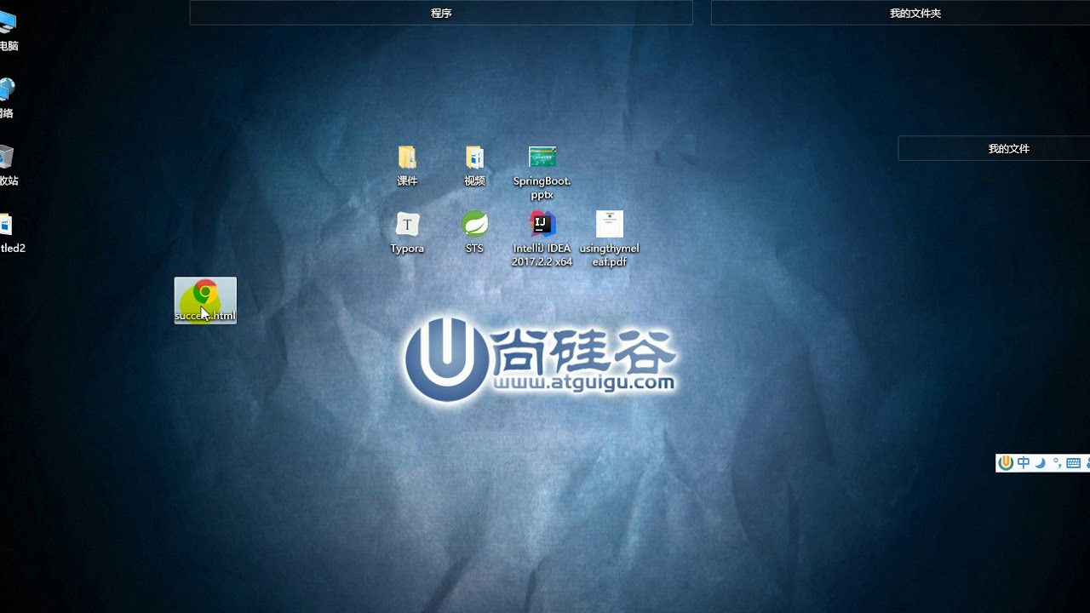
Task: Select the partially visible 电脑 desktop icon
Action: [9, 31]
